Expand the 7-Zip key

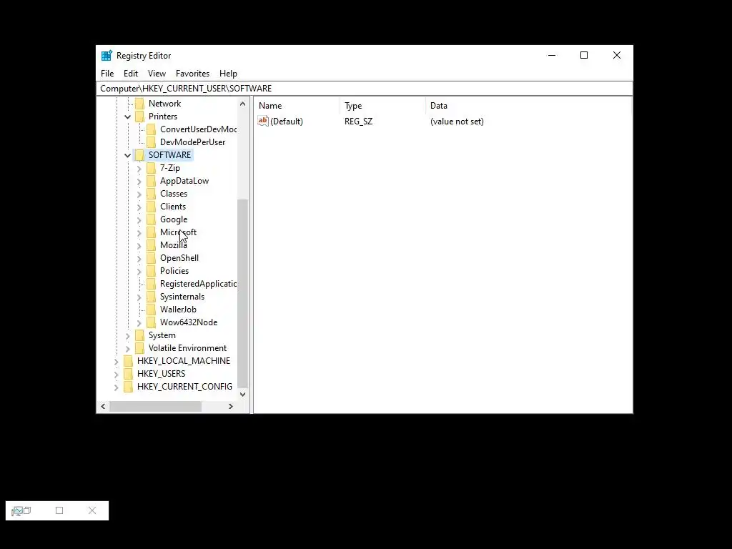[139, 169]
